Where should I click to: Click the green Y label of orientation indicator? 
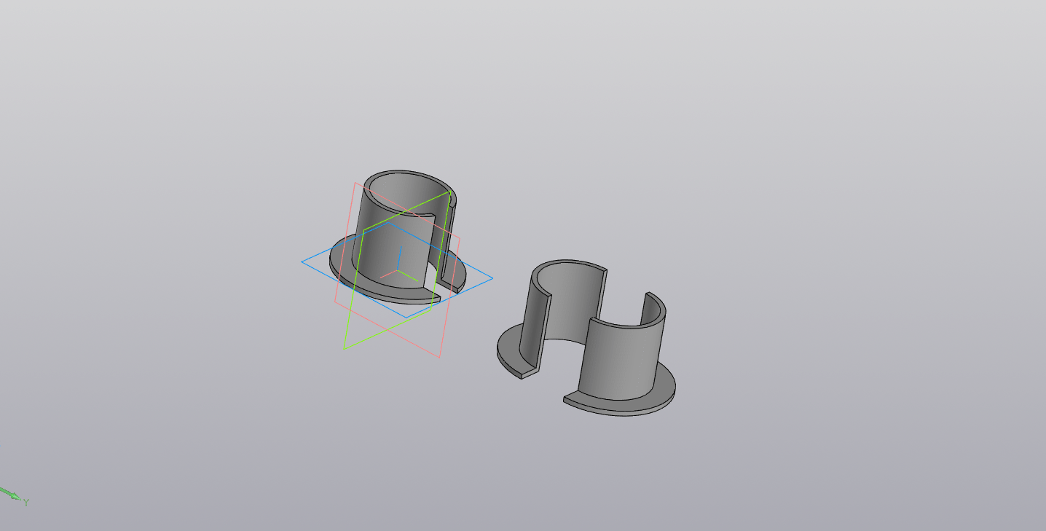tap(25, 503)
